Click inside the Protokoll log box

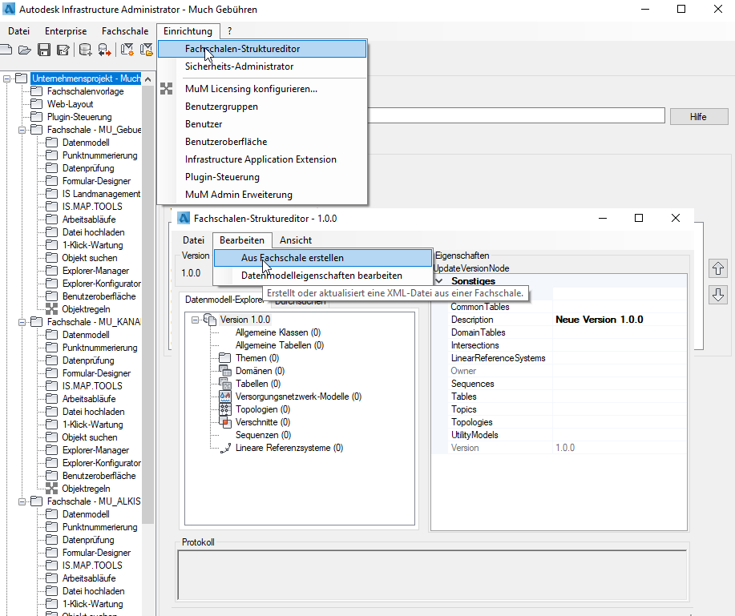pos(432,575)
